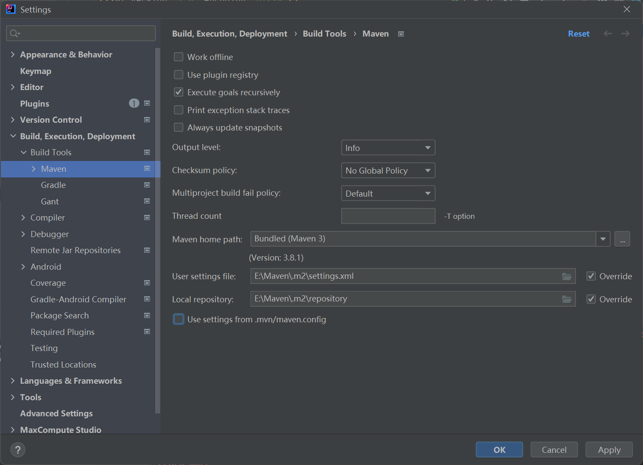Click the project-level icon on Maven row

(147, 169)
